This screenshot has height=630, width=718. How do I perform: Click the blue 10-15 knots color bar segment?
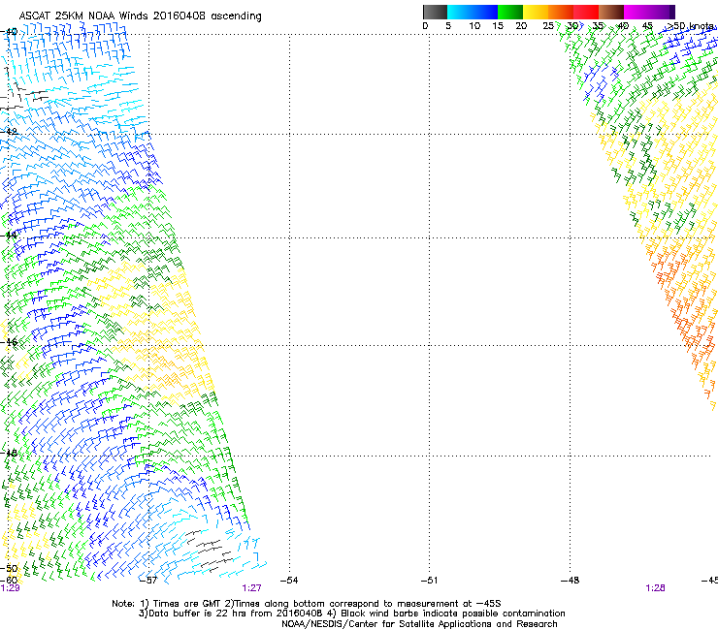(x=485, y=12)
